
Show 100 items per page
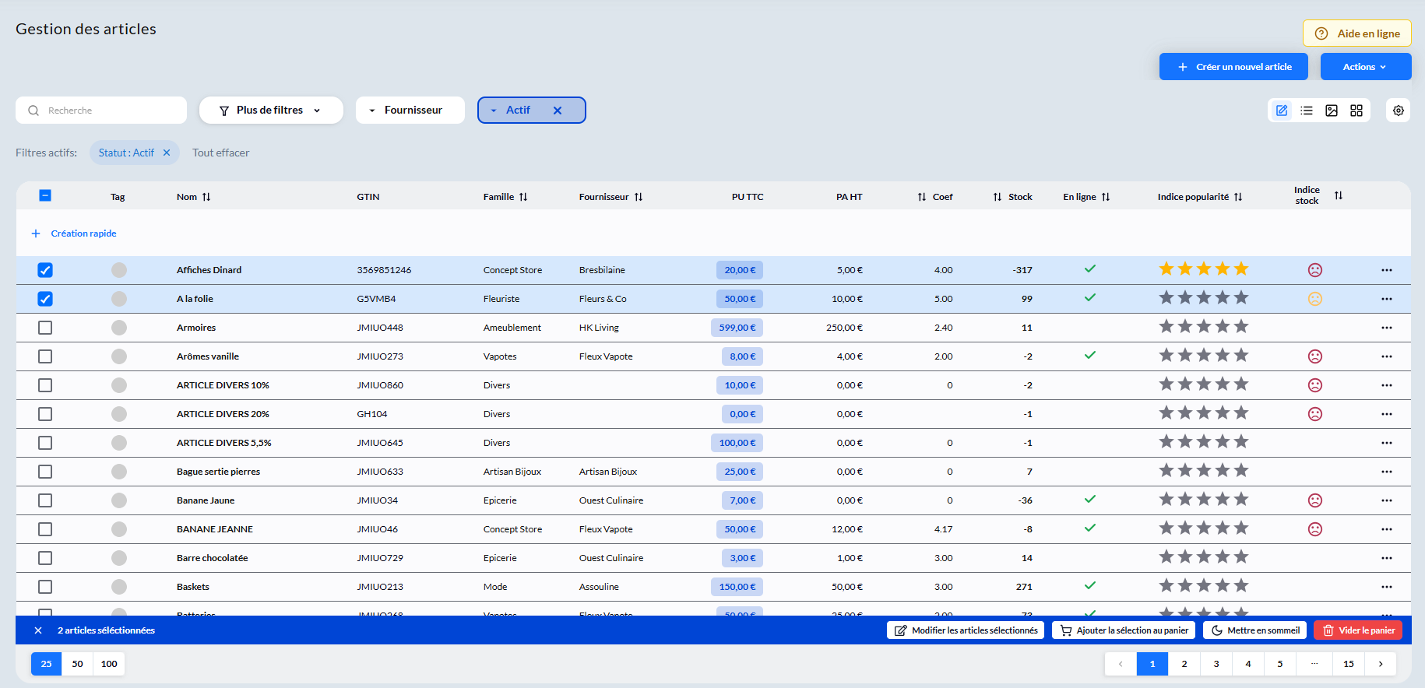[x=109, y=664]
